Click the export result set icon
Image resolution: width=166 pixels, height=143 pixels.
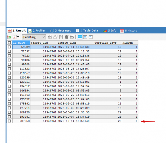point(14,37)
